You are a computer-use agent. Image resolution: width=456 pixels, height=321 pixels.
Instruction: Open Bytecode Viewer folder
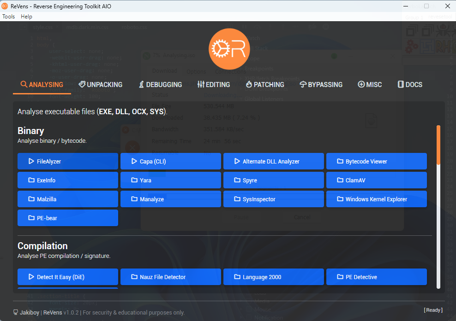[377, 161]
